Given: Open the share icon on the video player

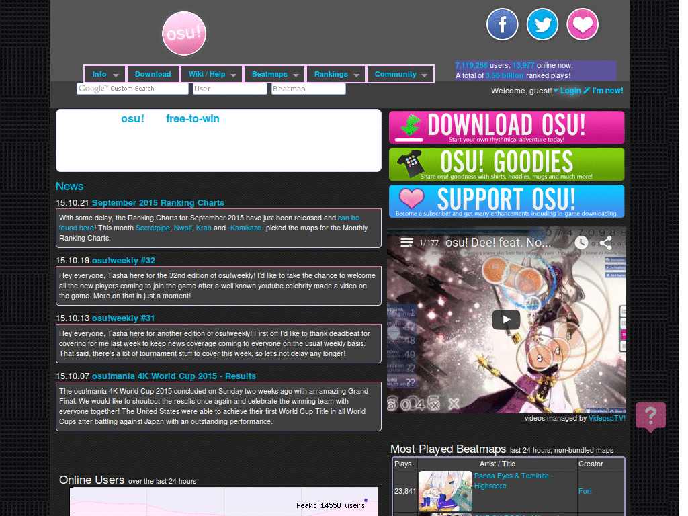Looking at the screenshot, I should tap(607, 243).
